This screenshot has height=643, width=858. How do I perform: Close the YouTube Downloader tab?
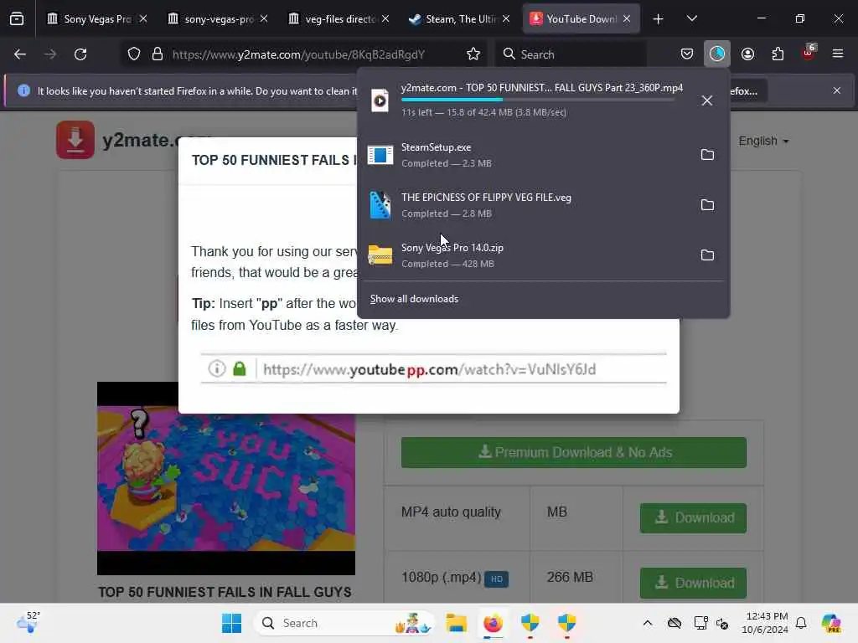(627, 18)
